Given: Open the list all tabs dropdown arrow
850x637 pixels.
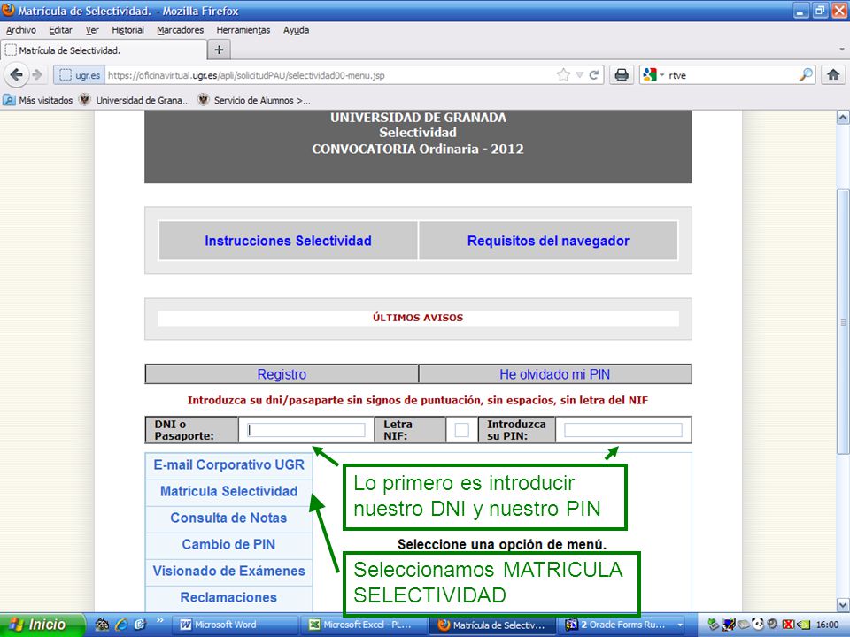Looking at the screenshot, I should pyautogui.click(x=842, y=50).
